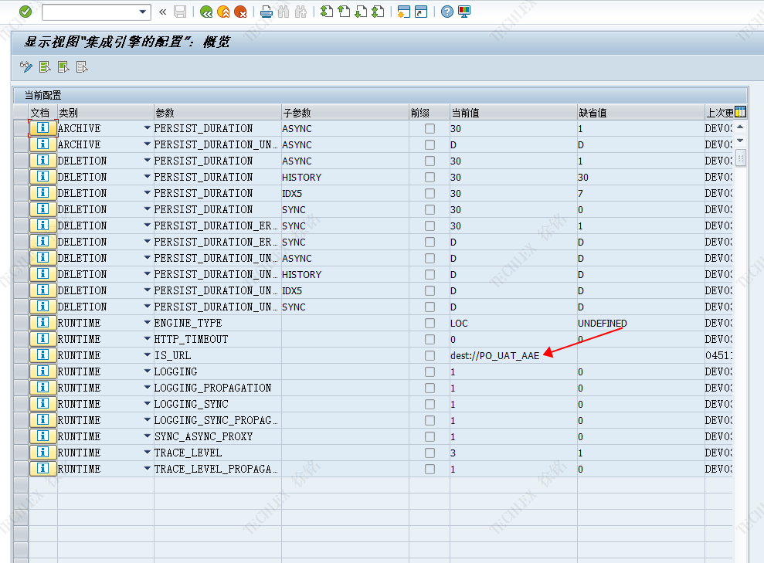Click the green Back arrow icon
This screenshot has height=563, width=764.
coord(205,12)
